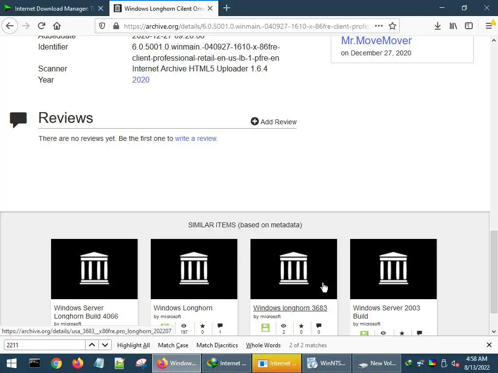Toggle Match Diacritics option
Image resolution: width=498 pixels, height=373 pixels.
tap(217, 345)
